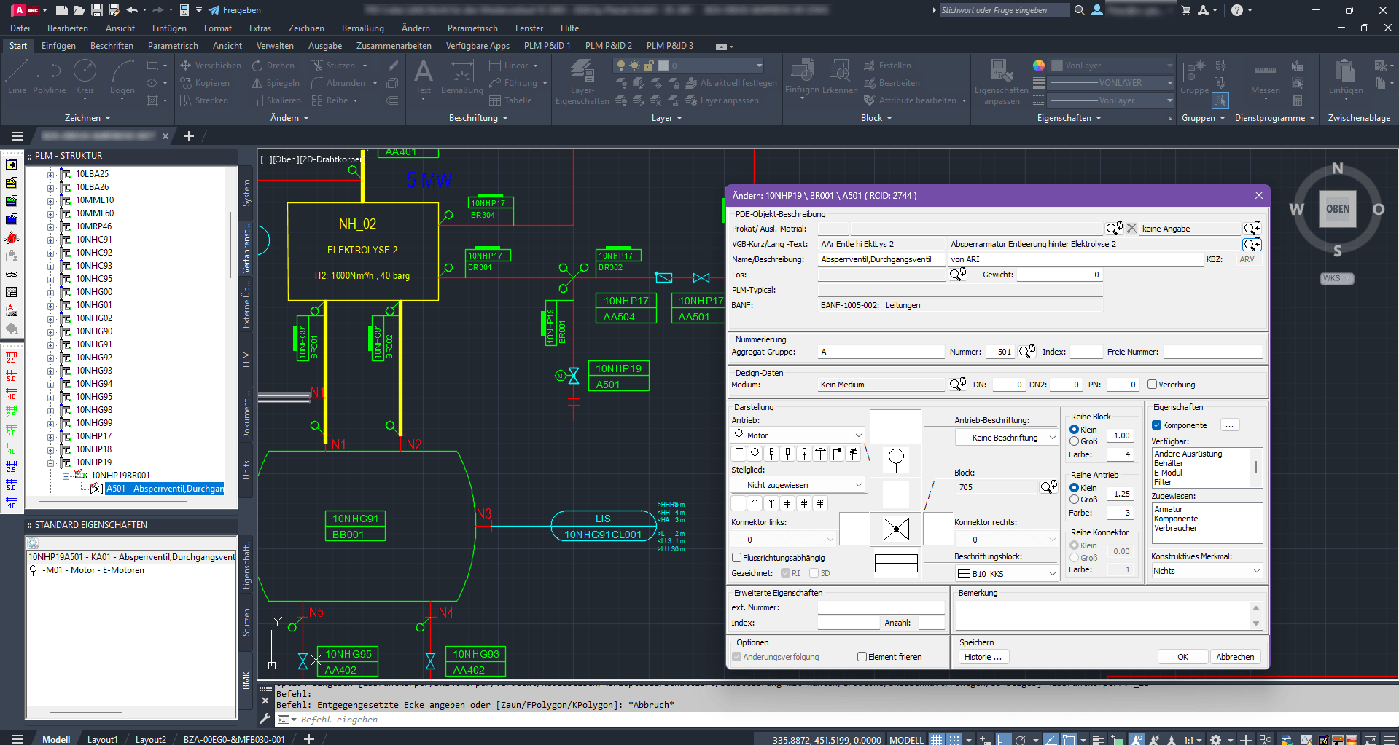The height and width of the screenshot is (745, 1399).
Task: Click Eigenschaften anpassen icon
Action: pyautogui.click(x=1002, y=82)
